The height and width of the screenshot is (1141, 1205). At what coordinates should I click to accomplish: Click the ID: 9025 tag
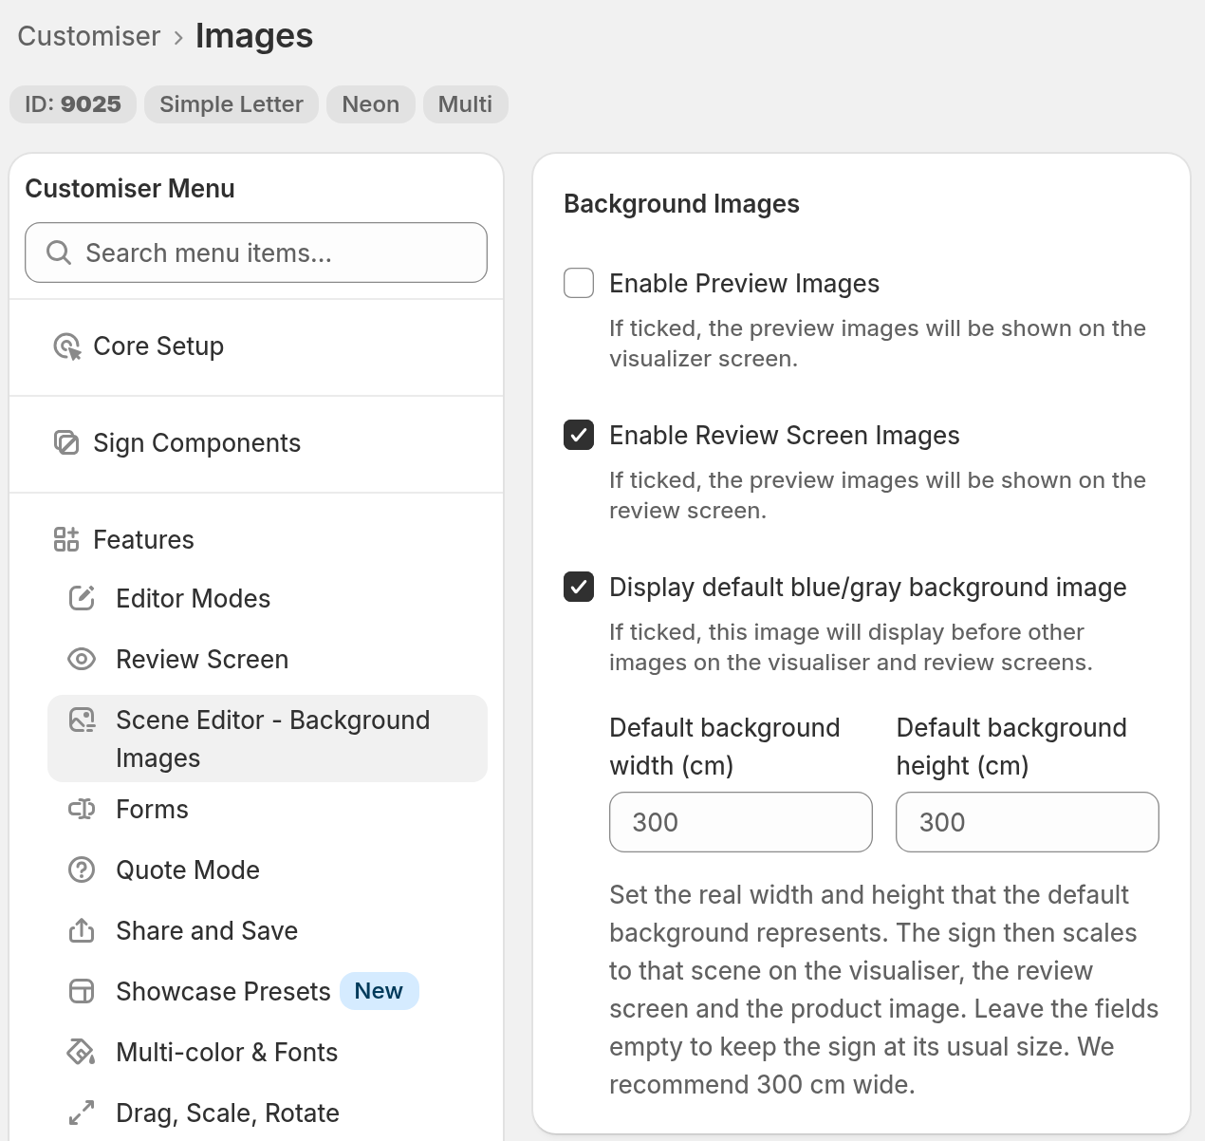point(73,104)
